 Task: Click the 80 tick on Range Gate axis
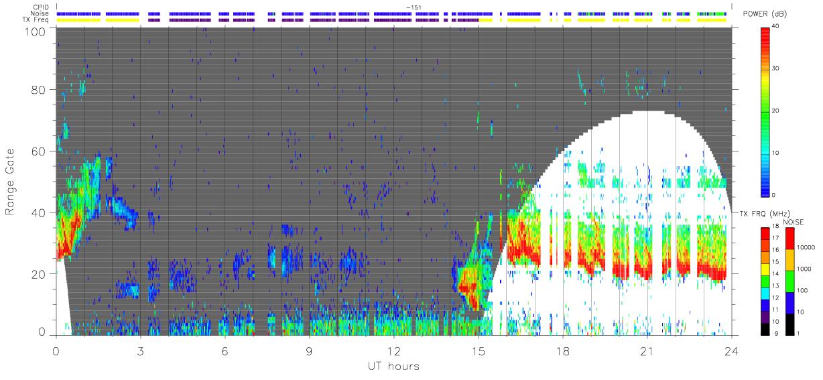click(x=38, y=90)
